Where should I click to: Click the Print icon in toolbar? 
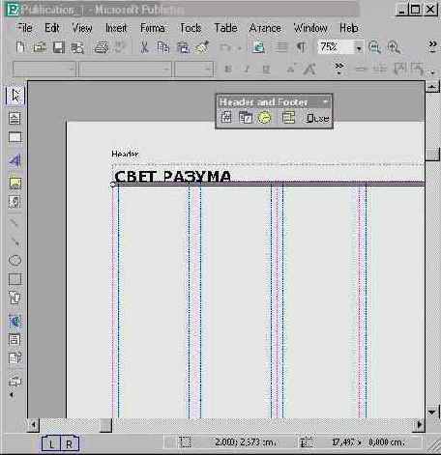pos(102,47)
